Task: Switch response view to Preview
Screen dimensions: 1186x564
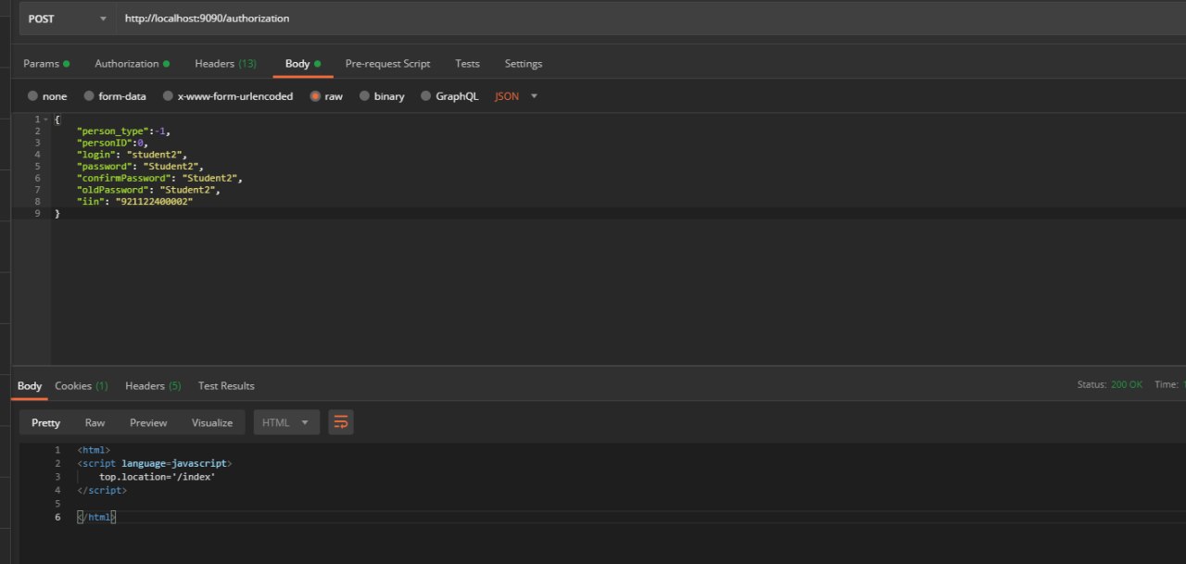Action: pyautogui.click(x=148, y=423)
